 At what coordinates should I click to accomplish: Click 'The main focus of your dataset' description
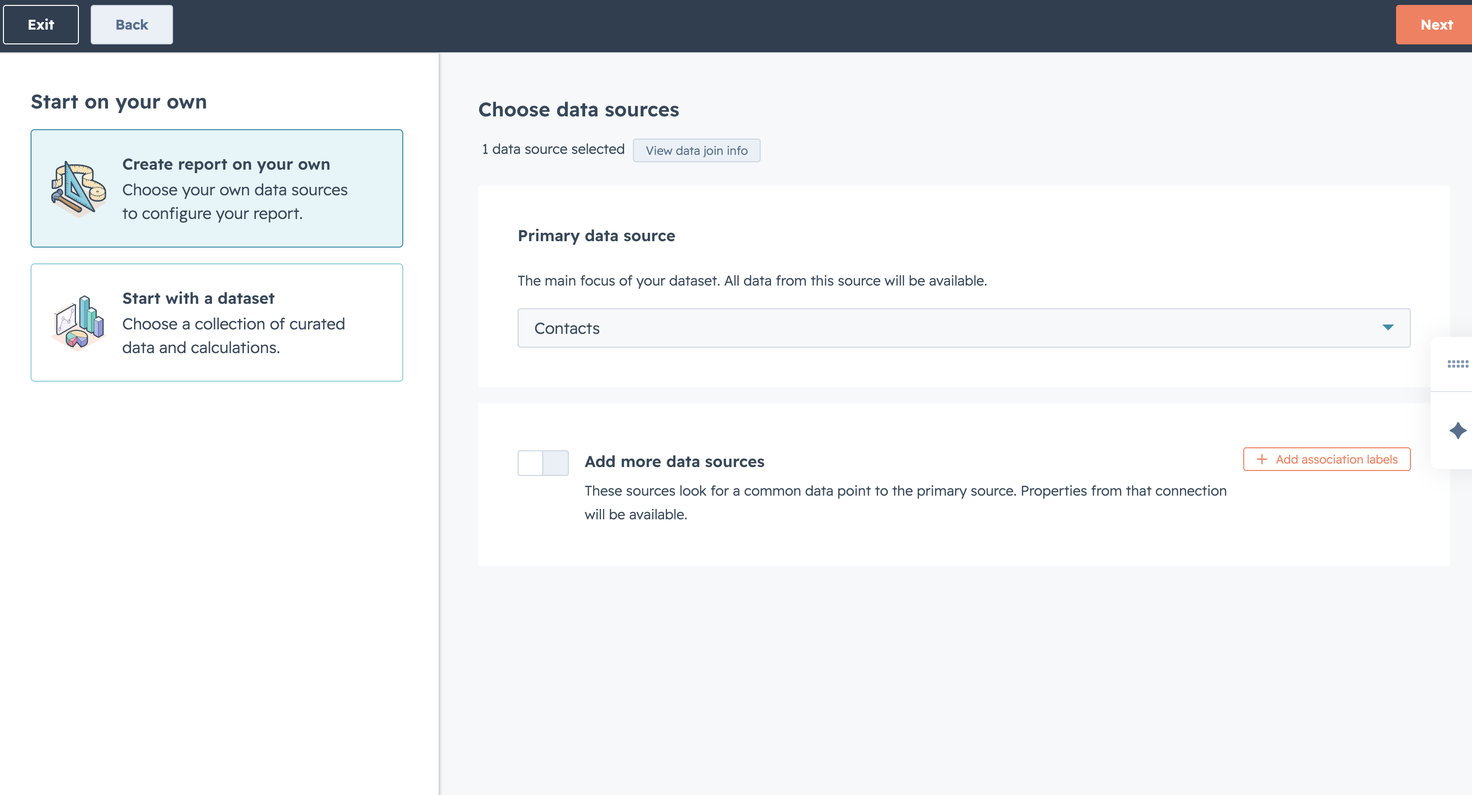pos(752,281)
